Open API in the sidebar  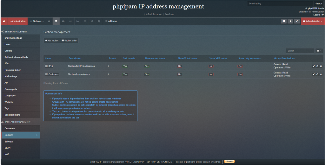pos(21,83)
